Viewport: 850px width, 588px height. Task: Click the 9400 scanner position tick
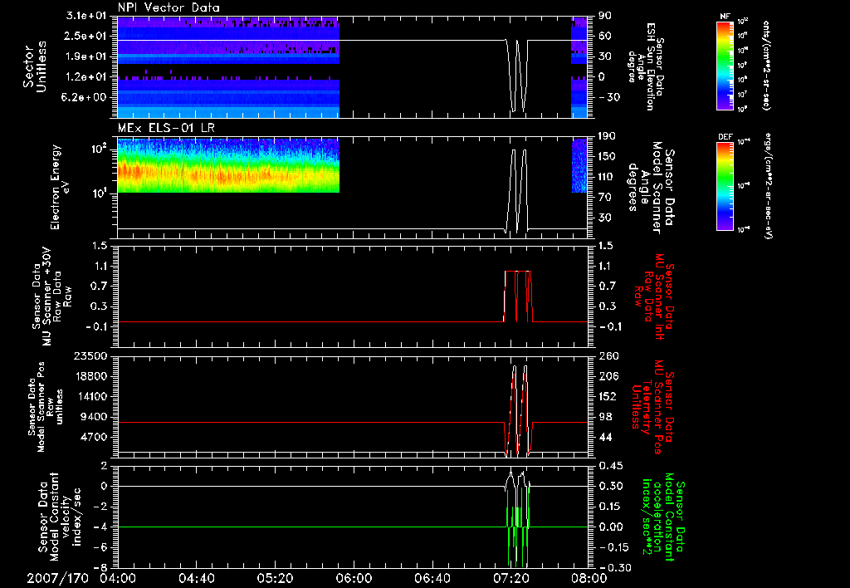click(94, 417)
